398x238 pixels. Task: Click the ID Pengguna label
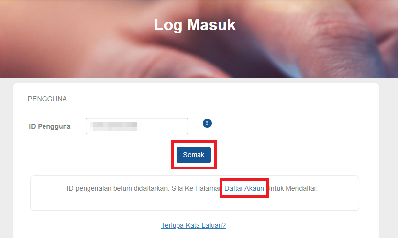(x=50, y=126)
